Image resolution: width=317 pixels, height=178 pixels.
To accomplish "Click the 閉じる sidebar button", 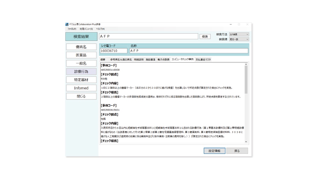I will (x=81, y=96).
